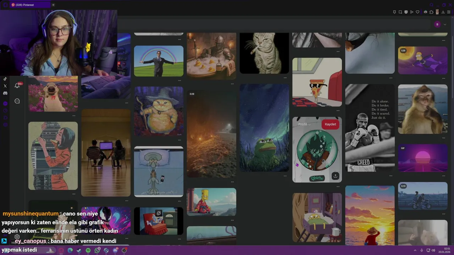Open Pinterest settings gear at bottom-left
454x255 pixels.
pos(17,237)
